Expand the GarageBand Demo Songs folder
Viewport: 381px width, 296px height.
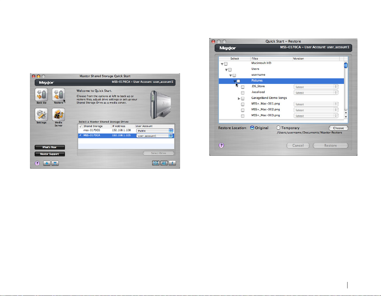click(239, 99)
